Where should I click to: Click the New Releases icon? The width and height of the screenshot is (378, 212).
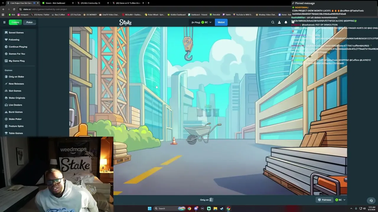[x=6, y=84]
